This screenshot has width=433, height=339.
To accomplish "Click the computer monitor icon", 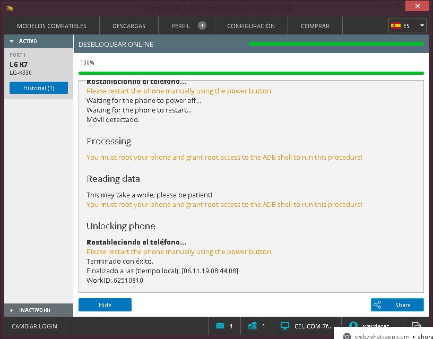I will tap(285, 326).
